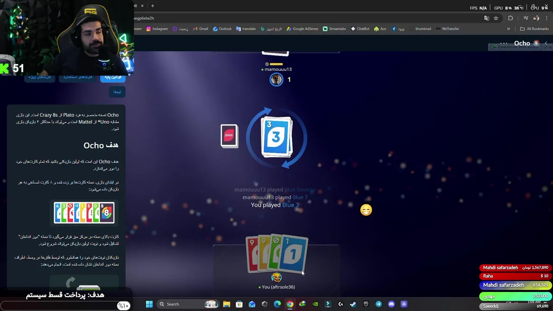This screenshot has height=311, width=553.
Task: Open File Explorer from the taskbar
Action: (226, 304)
